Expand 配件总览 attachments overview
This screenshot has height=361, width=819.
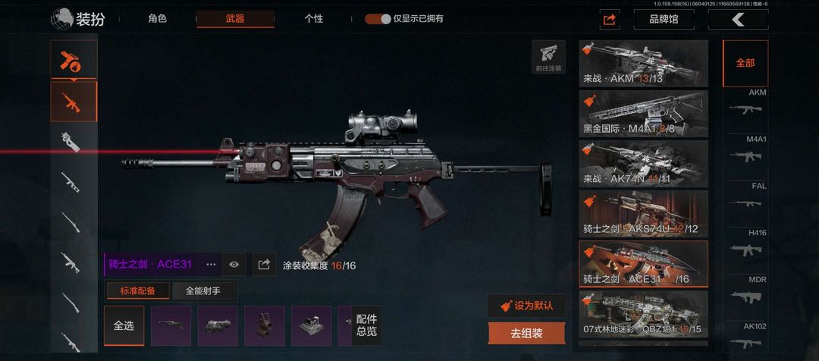(367, 325)
